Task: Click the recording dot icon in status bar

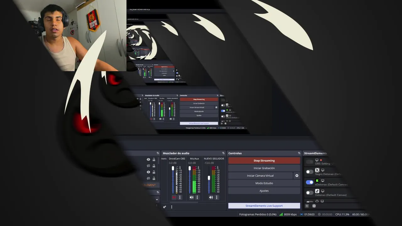Action: coord(319,214)
